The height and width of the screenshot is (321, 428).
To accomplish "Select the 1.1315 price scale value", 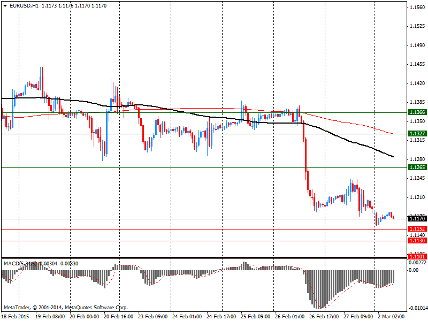I will tap(417, 140).
